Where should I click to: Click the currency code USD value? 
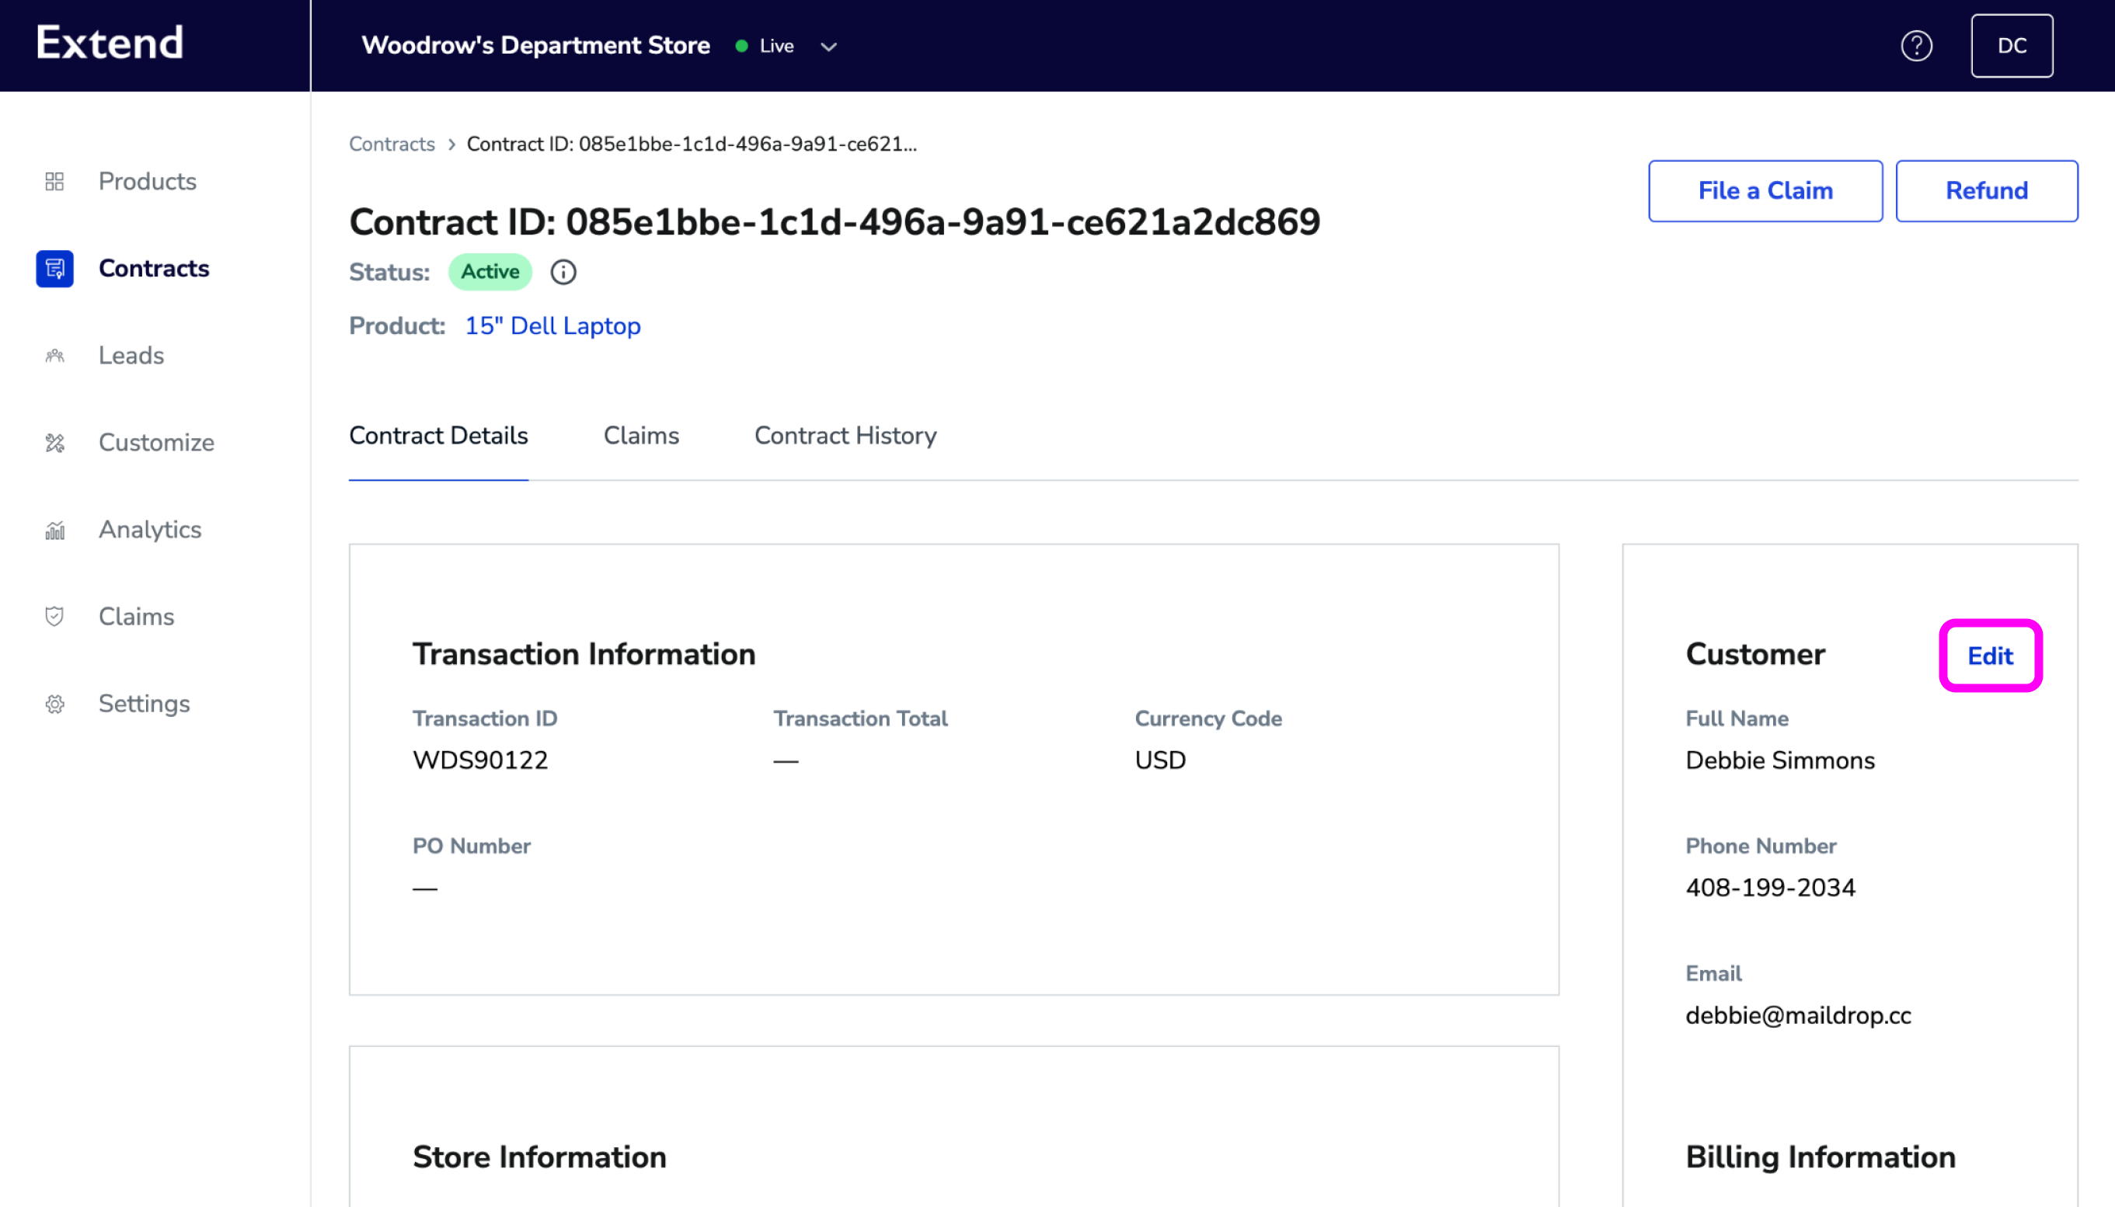click(x=1160, y=760)
